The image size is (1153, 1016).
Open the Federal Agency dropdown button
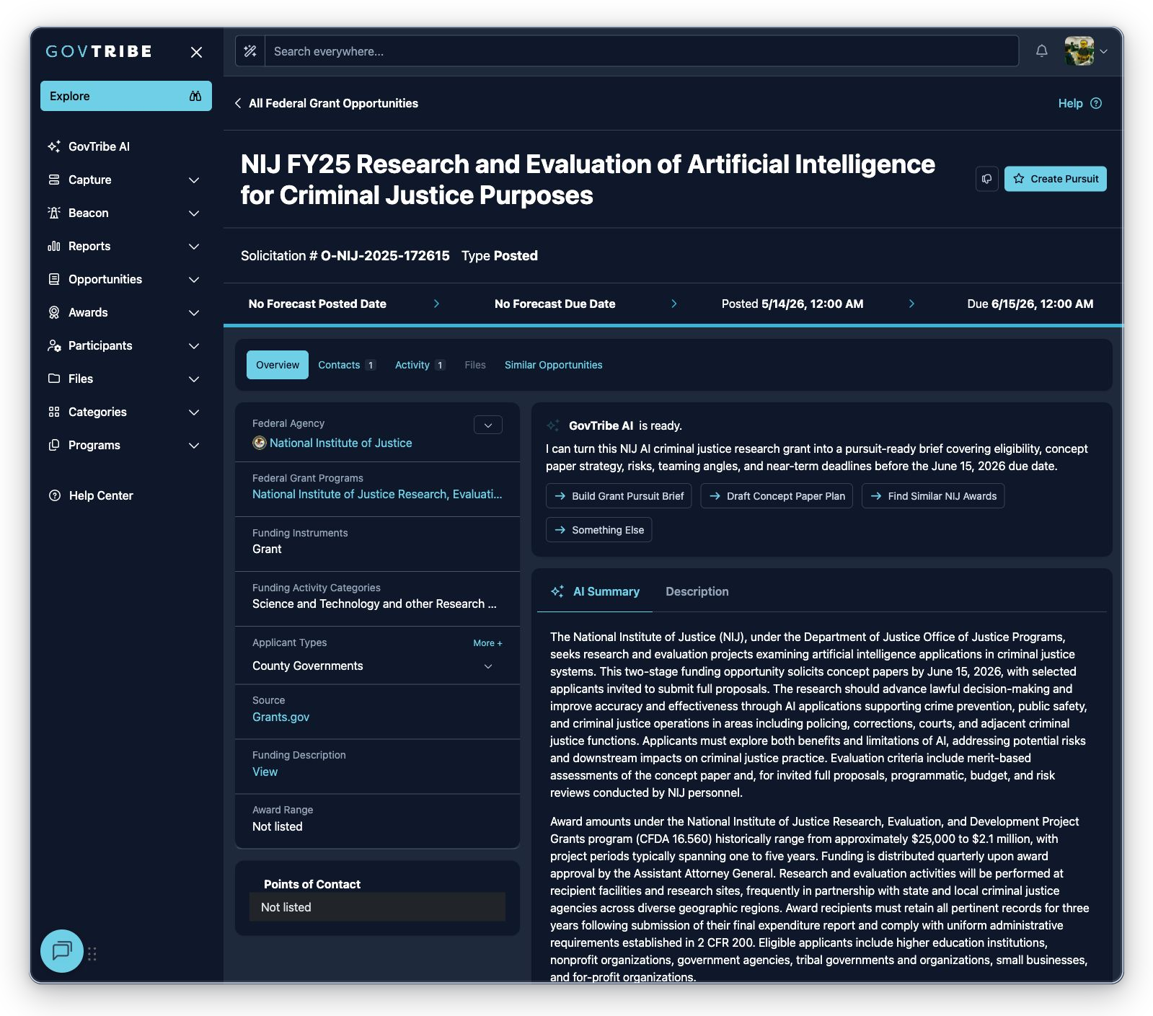pos(488,425)
